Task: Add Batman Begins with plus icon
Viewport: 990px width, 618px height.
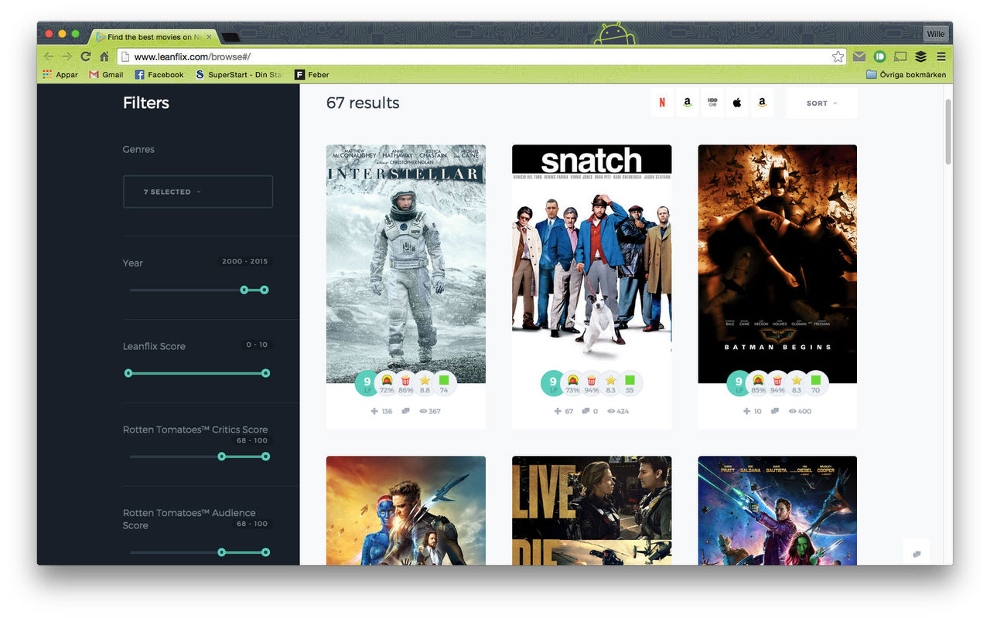Action: tap(746, 412)
